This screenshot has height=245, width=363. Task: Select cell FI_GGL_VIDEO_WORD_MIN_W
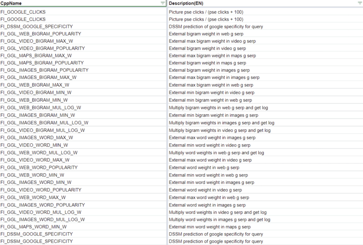pos(83,145)
